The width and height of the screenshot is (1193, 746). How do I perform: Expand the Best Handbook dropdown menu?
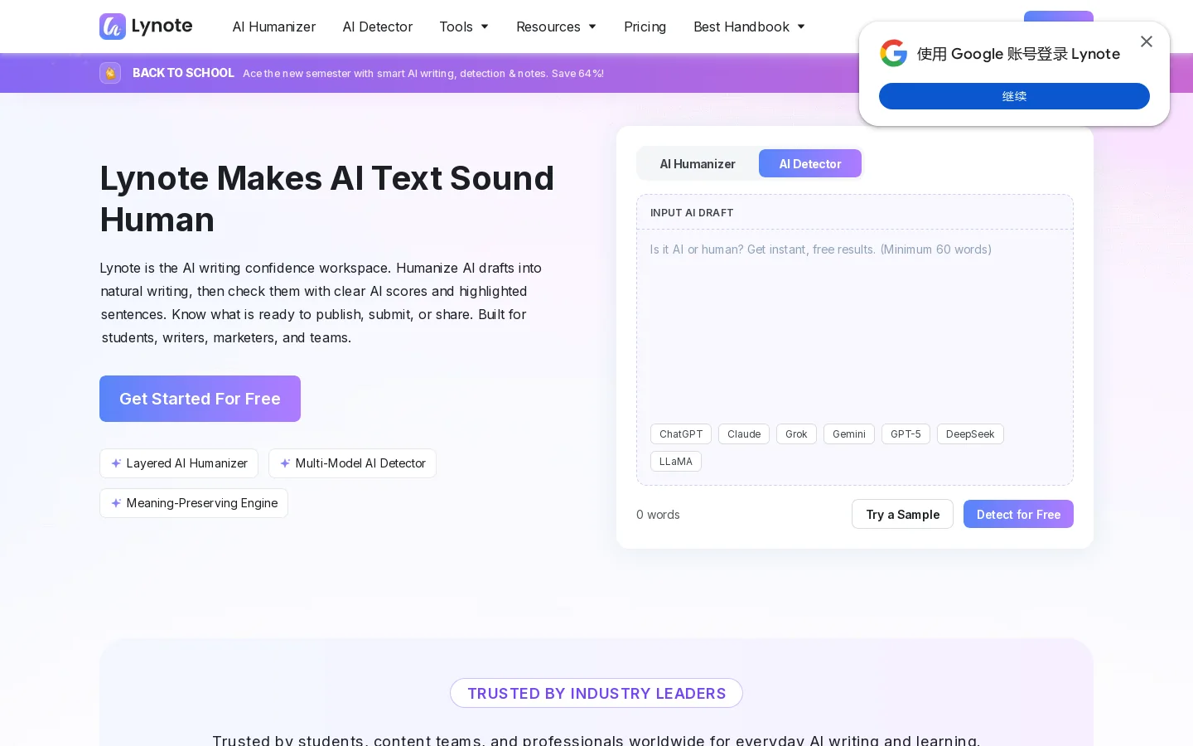point(749,27)
